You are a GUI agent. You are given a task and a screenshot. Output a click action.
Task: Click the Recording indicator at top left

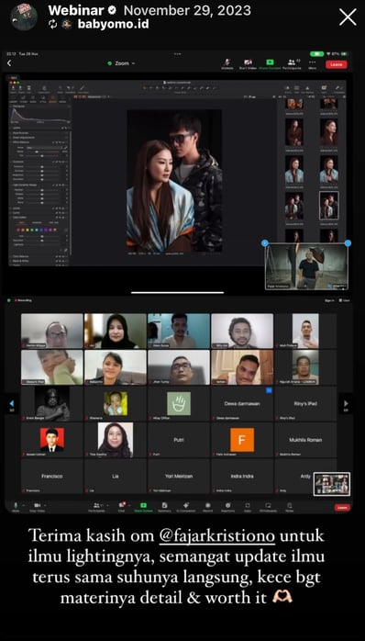23,300
